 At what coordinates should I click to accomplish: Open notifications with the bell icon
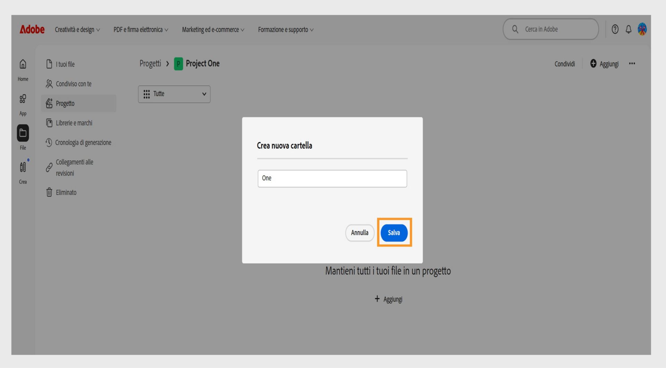(629, 29)
